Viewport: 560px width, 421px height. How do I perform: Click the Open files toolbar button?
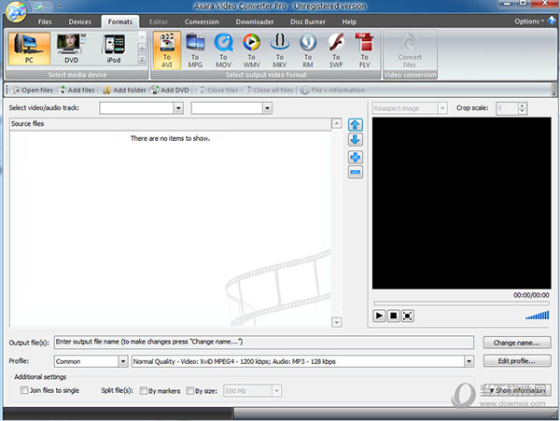(x=33, y=90)
